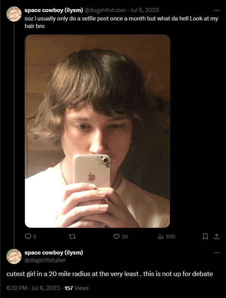This screenshot has width=226, height=298.
Task: Click @dogshitvtuber handle in first tweet
Action: coord(105,10)
